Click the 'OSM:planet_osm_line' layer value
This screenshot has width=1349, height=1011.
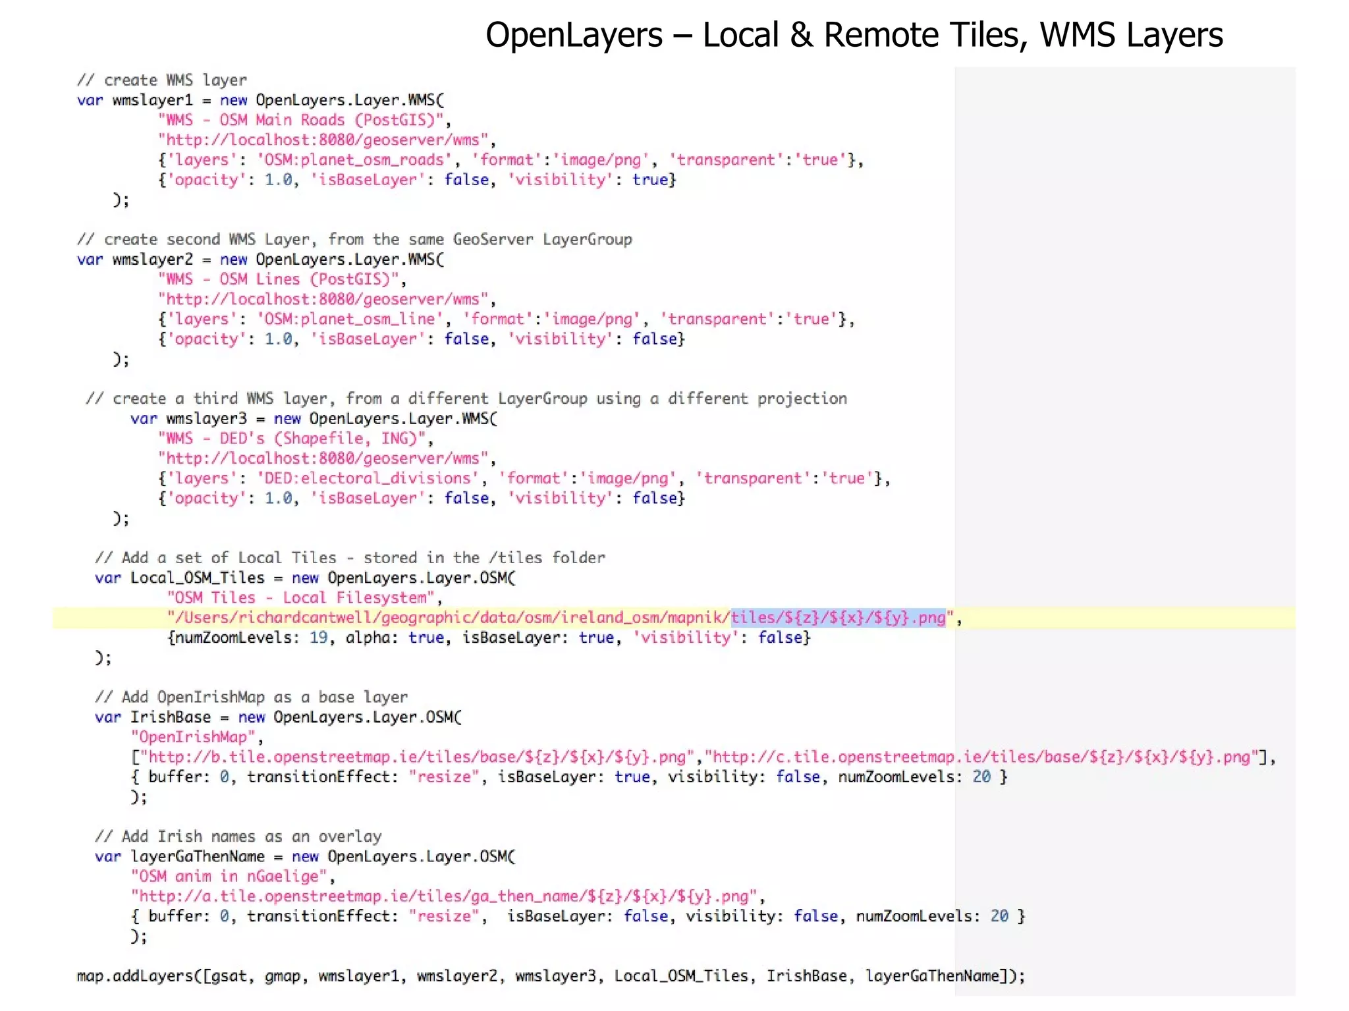point(350,319)
